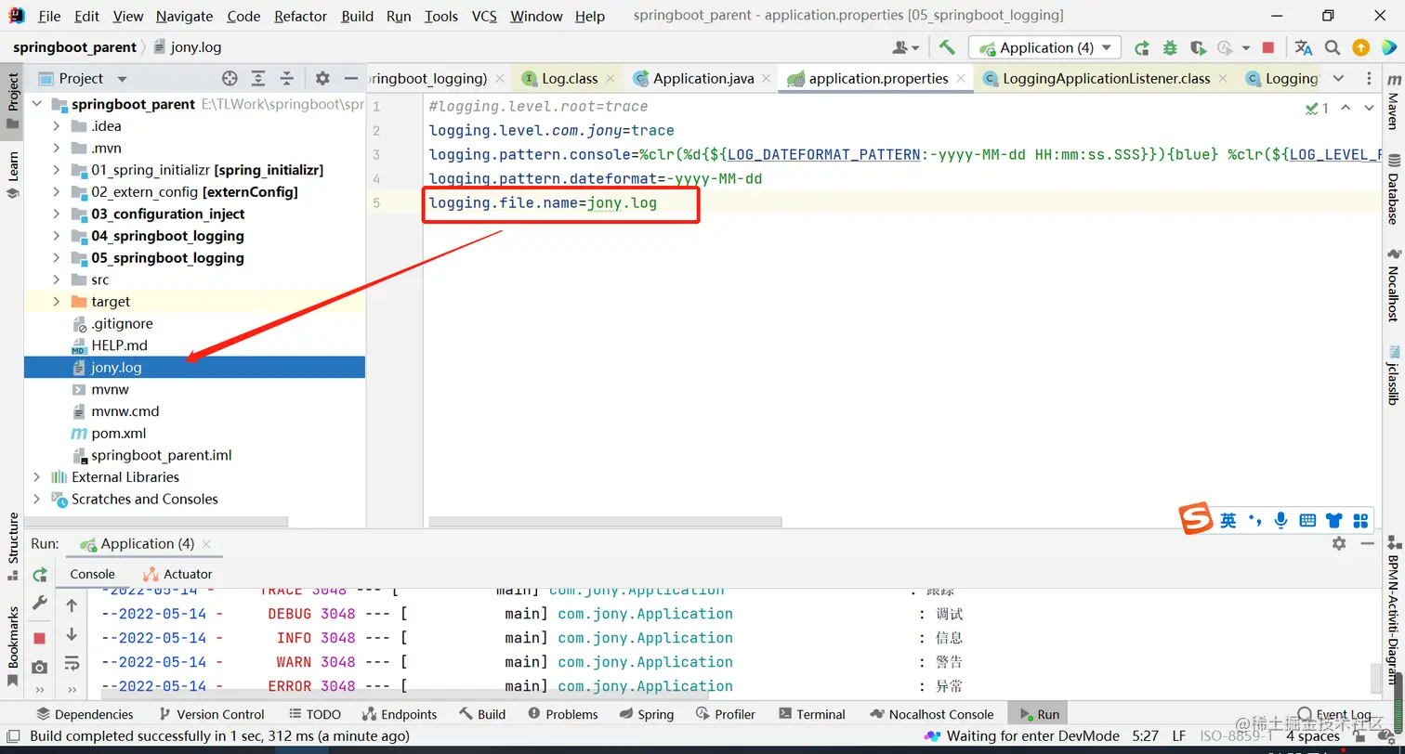Screen dimensions: 1405x754
Task: Show hidden editor tabs dropdown chevron
Action: (x=1338, y=79)
